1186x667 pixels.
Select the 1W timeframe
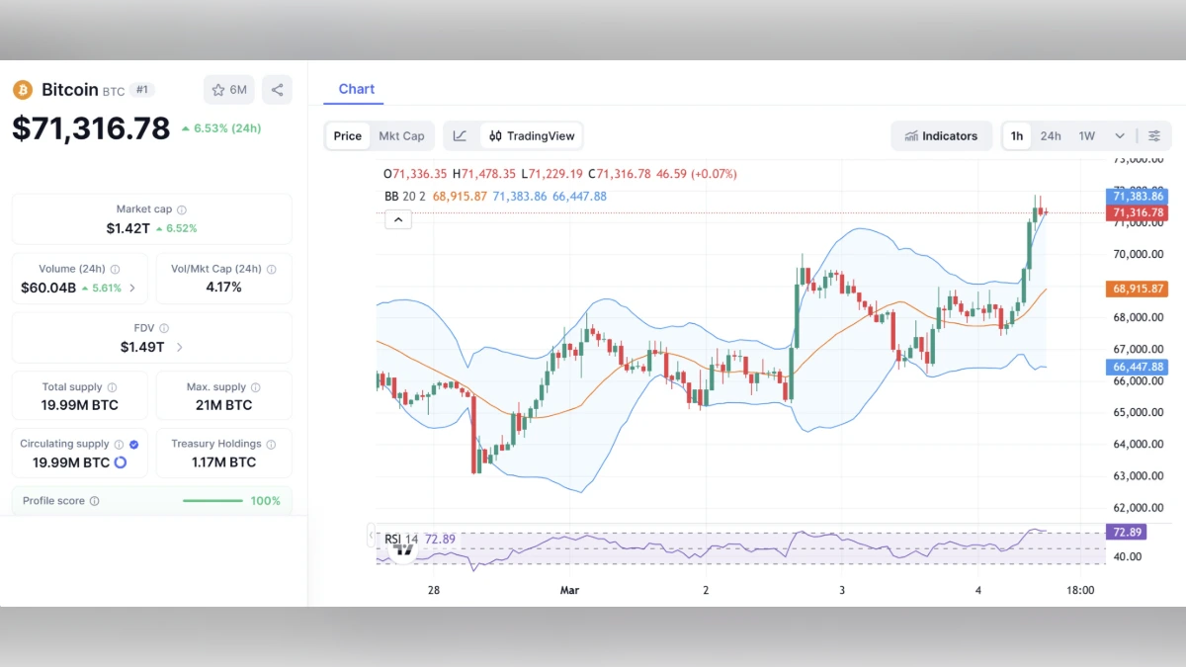pyautogui.click(x=1087, y=135)
